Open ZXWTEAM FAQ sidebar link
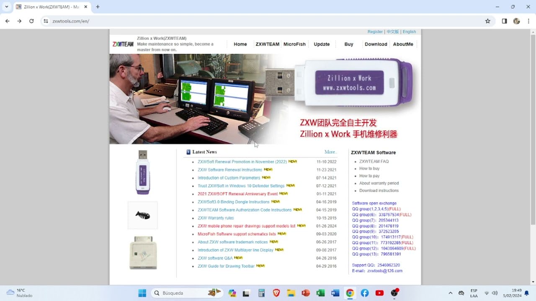Viewport: 536px width, 301px height. [374, 161]
